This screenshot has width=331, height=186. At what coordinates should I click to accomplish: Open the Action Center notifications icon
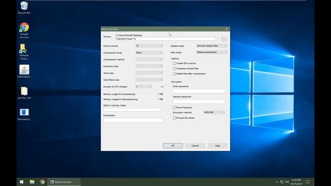[308, 182]
